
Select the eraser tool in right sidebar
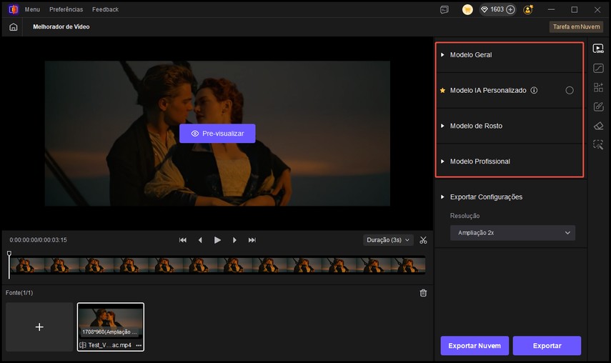598,126
